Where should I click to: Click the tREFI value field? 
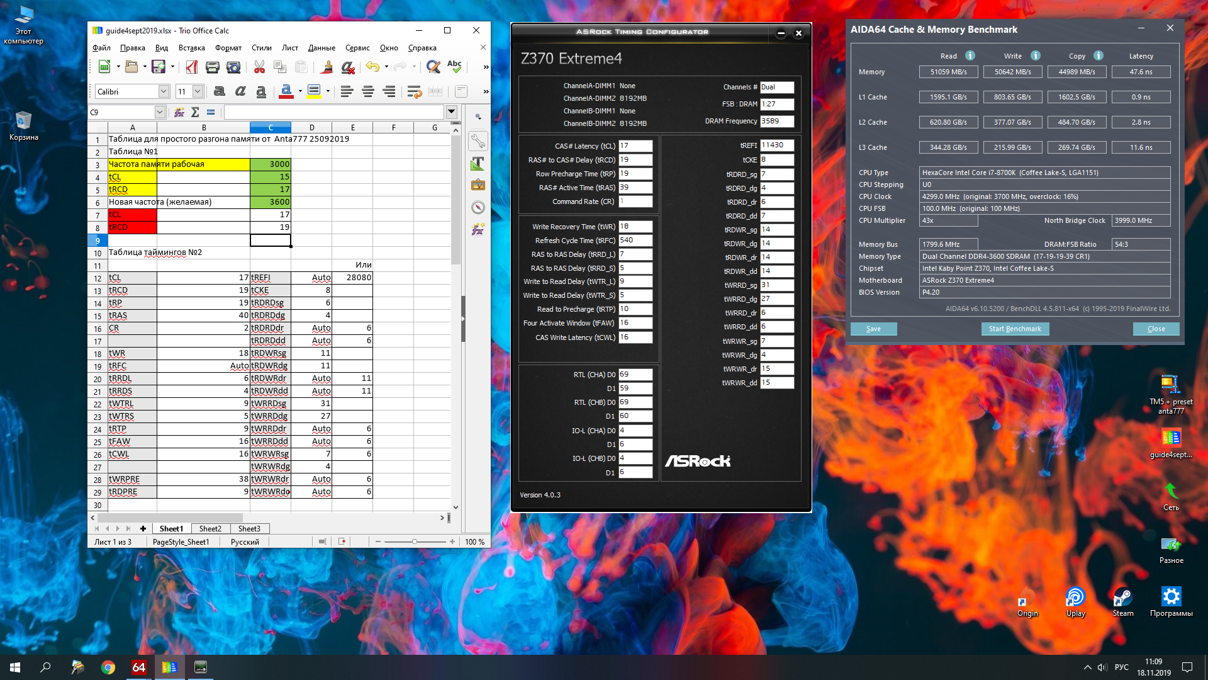click(776, 145)
